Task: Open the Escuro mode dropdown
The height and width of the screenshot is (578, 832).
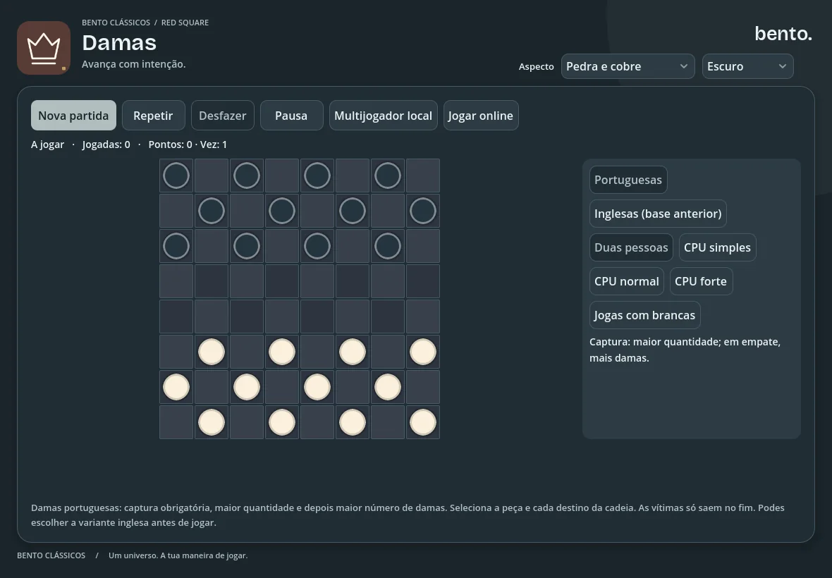Action: tap(747, 66)
